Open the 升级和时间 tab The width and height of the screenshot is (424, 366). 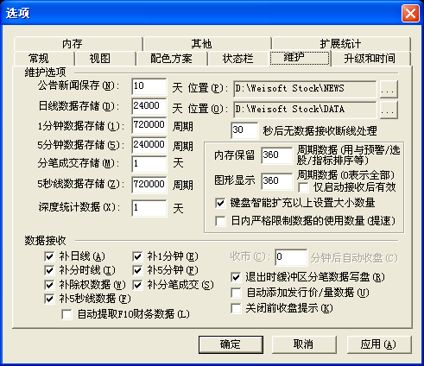coord(370,59)
